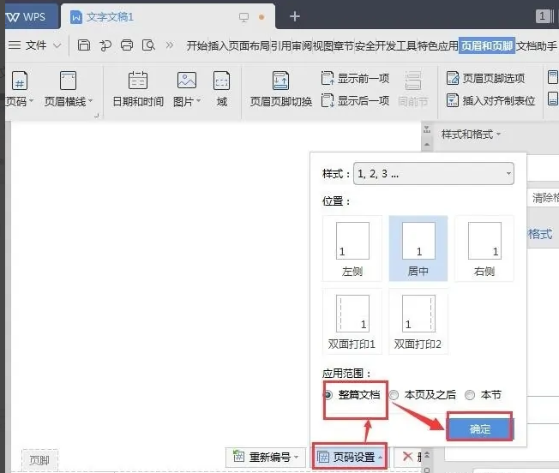Select the 左侧 position thumbnail
The height and width of the screenshot is (473, 559).
pos(352,248)
